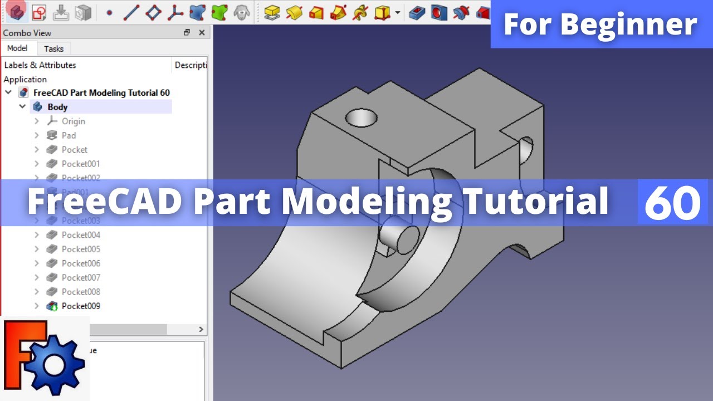Select the datum line tool
713x401 pixels.
click(x=131, y=12)
